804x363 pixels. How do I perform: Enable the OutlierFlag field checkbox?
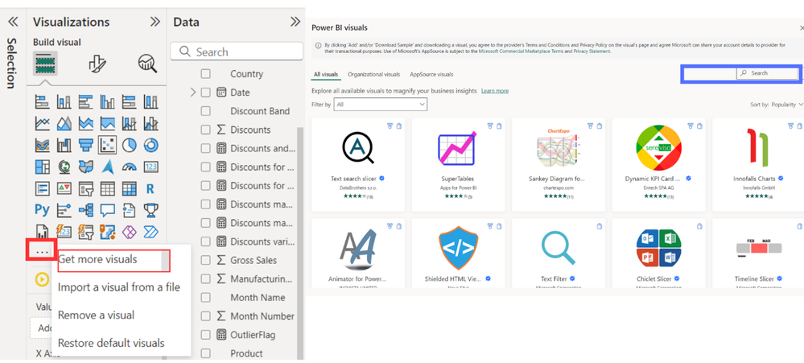coord(205,335)
